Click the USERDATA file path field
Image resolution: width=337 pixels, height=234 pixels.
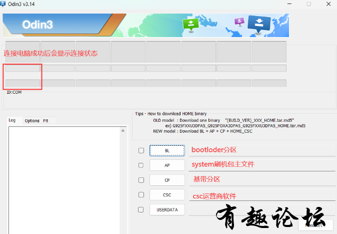tap(262, 209)
